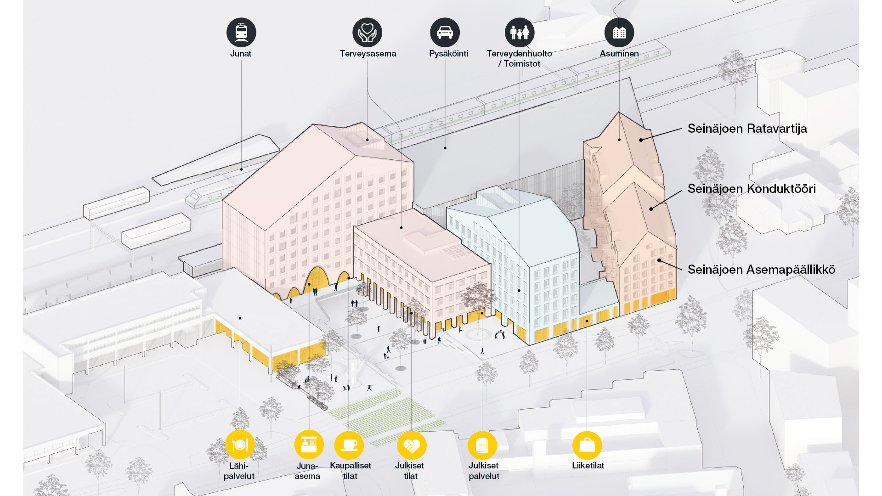Click the fountain in the central plaza
Image resolution: width=882 pixels, height=496 pixels.
(x=356, y=367)
